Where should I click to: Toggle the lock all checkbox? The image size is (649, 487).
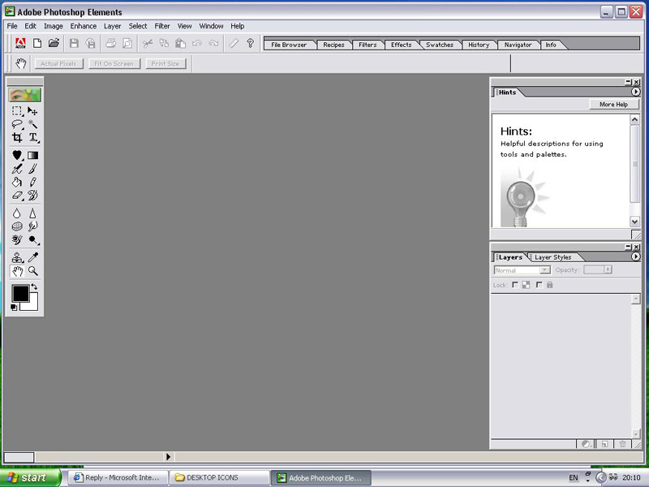pos(539,285)
